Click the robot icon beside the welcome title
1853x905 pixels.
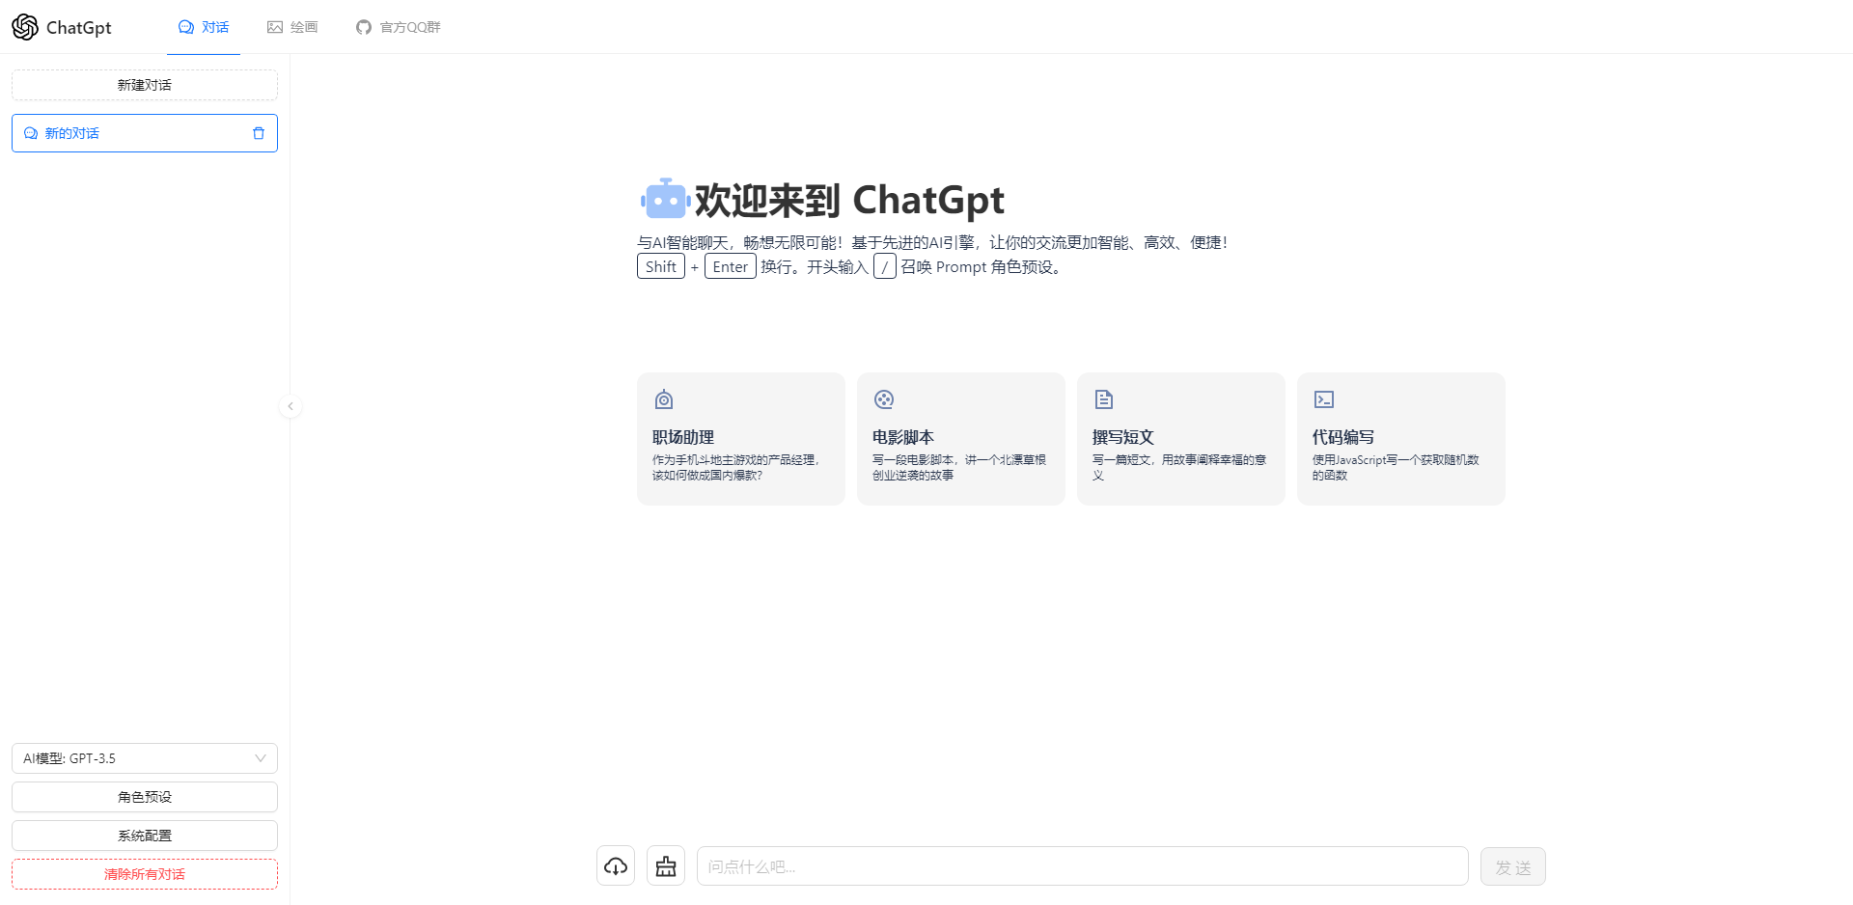(664, 198)
